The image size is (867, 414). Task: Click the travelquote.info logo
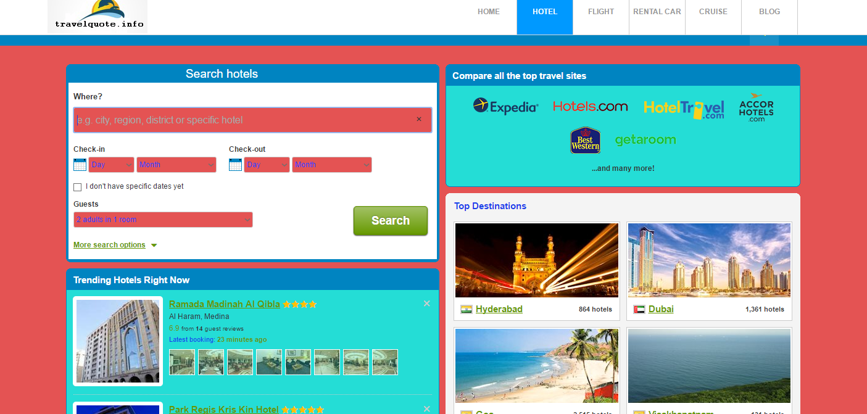[97, 17]
